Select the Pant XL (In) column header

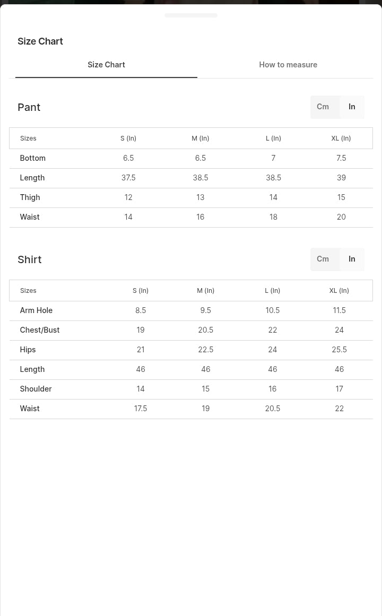pos(341,138)
